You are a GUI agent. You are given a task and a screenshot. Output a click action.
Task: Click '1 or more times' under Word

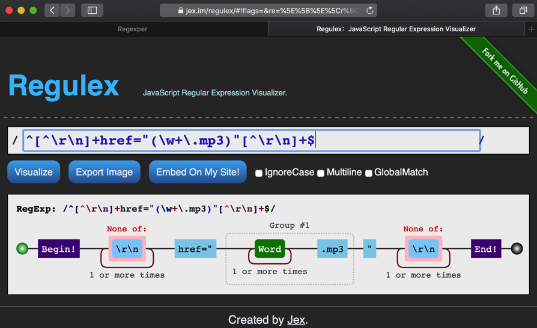270,271
